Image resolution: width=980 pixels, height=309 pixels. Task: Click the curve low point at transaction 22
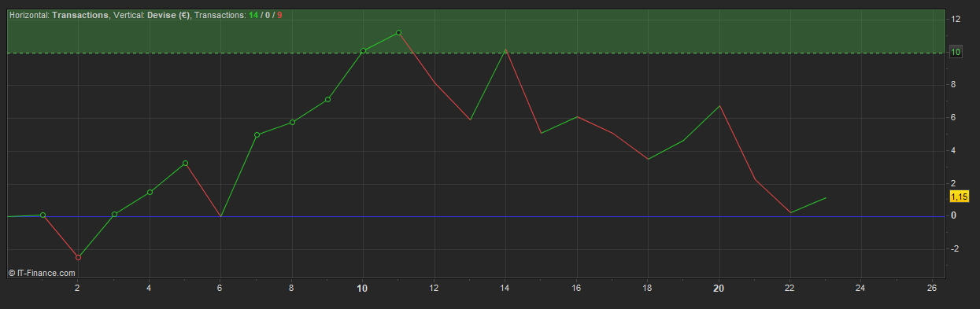pos(790,212)
